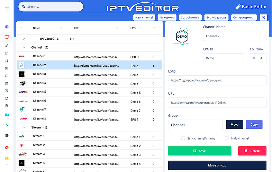Open the last column's menu icon
The image size is (272, 172).
(155, 28)
